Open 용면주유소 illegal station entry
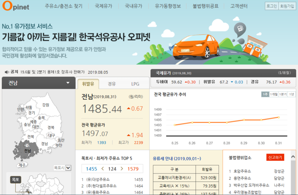This screenshot has height=195, width=298. pos(242,178)
